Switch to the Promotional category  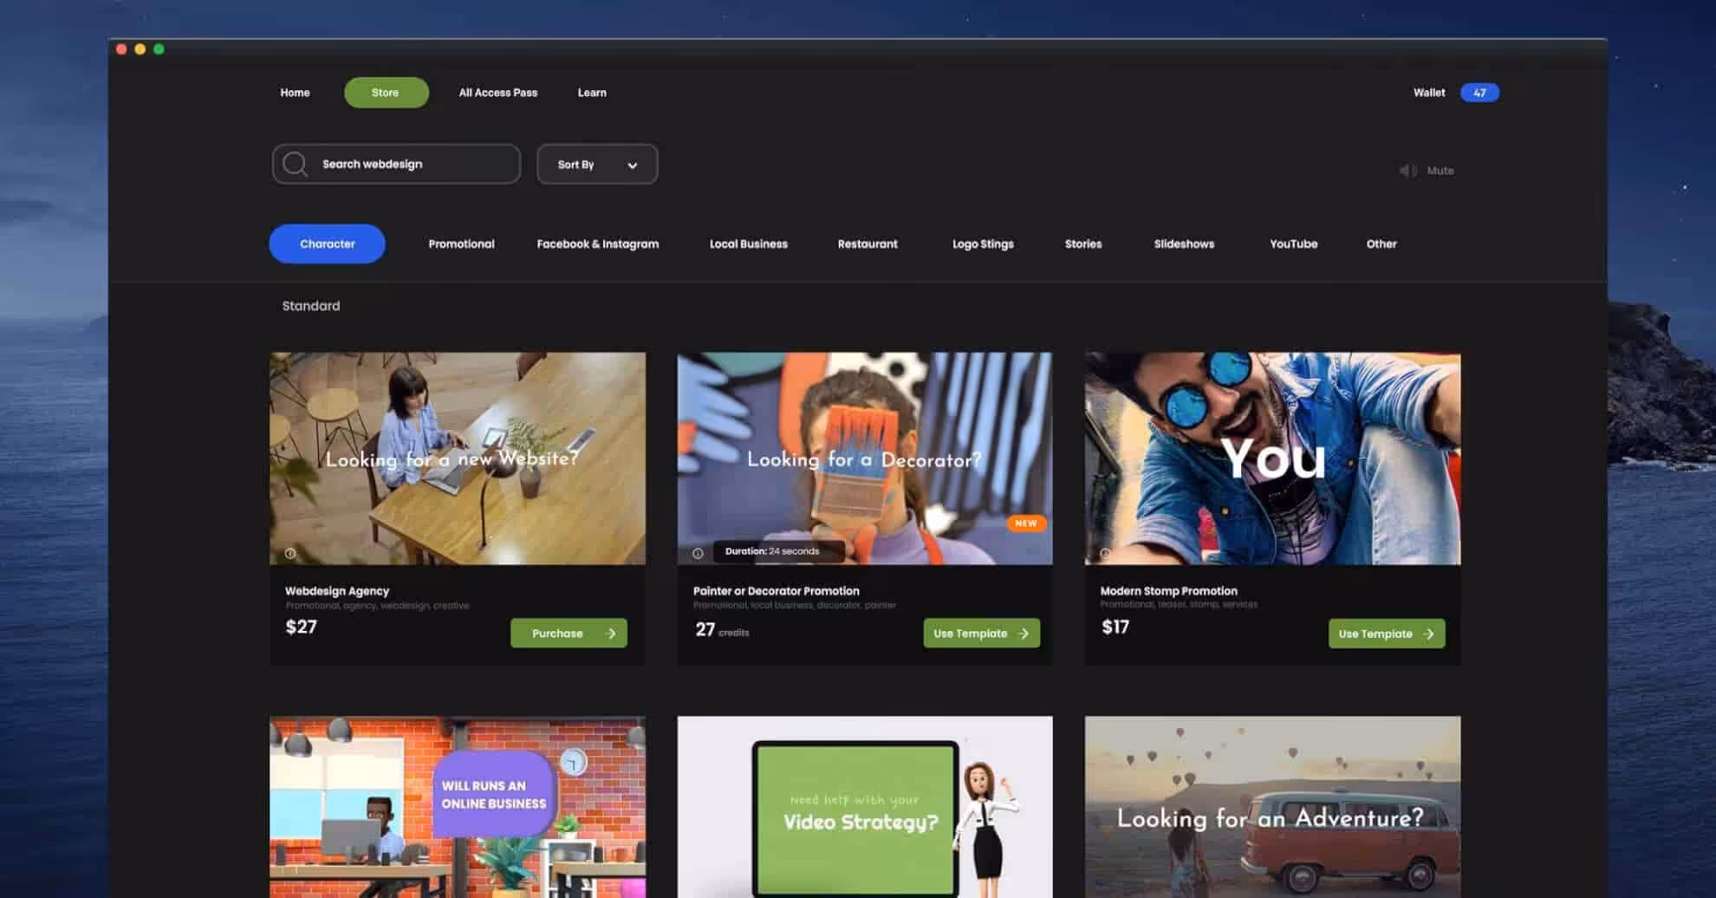pos(461,244)
